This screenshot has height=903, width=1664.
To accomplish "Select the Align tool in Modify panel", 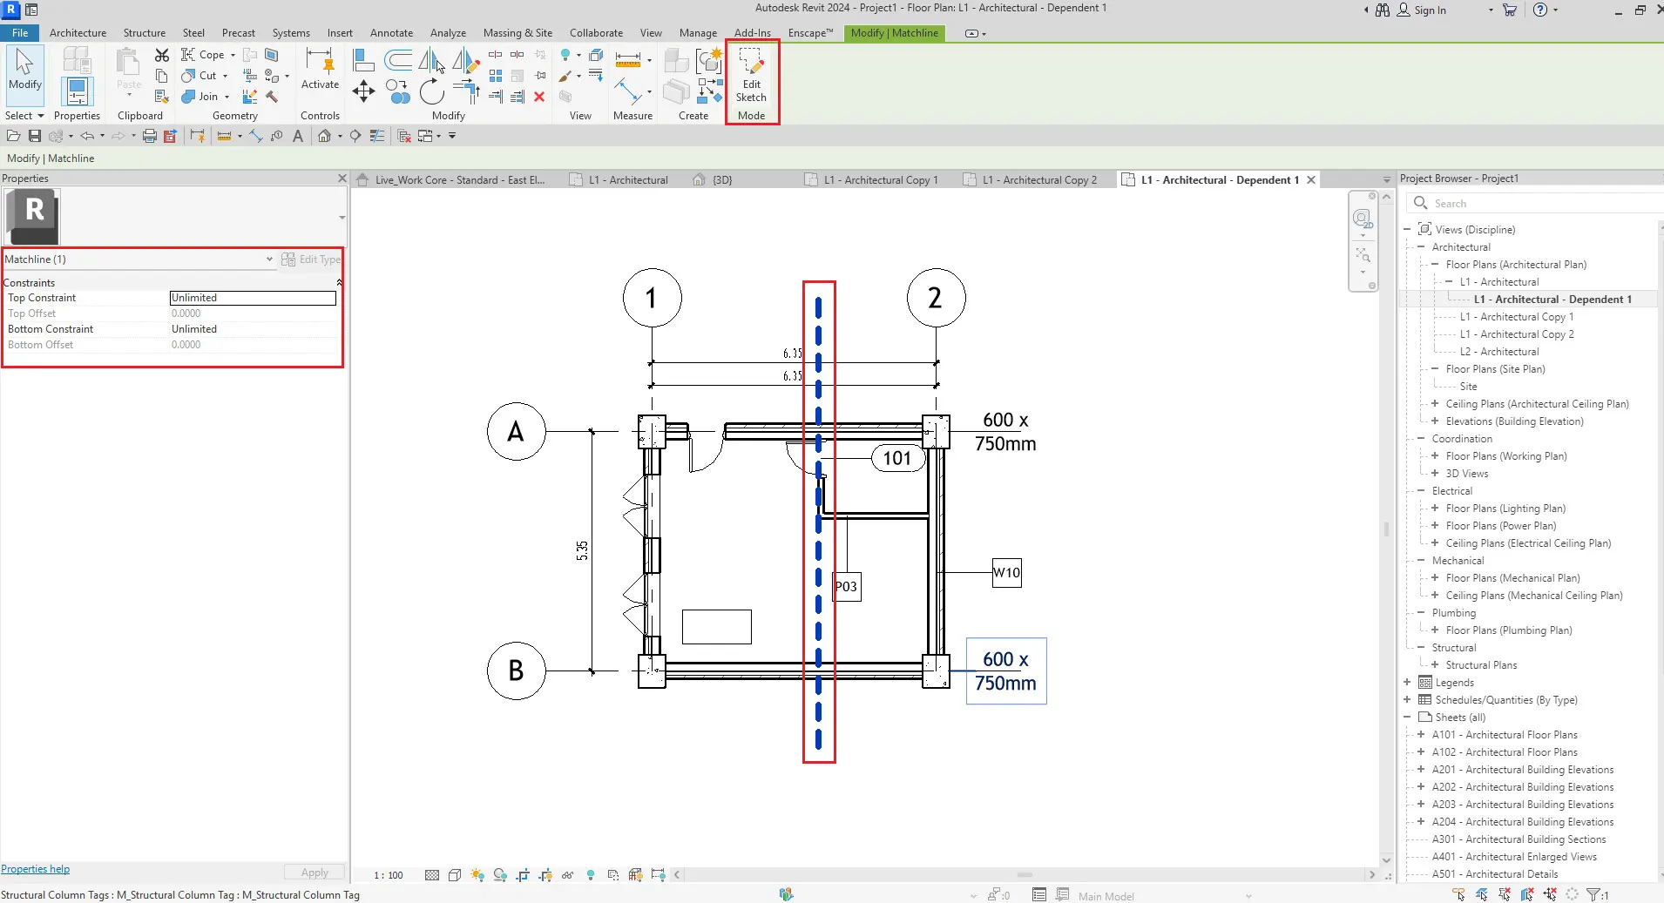I will [364, 60].
